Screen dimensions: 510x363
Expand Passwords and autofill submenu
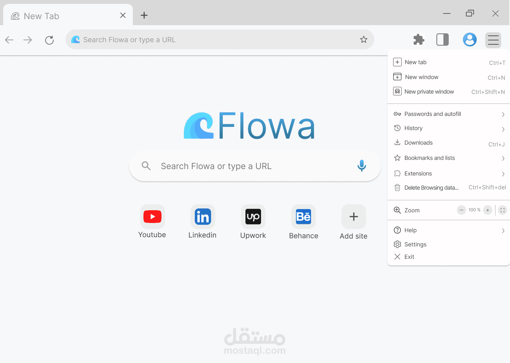pyautogui.click(x=449, y=114)
